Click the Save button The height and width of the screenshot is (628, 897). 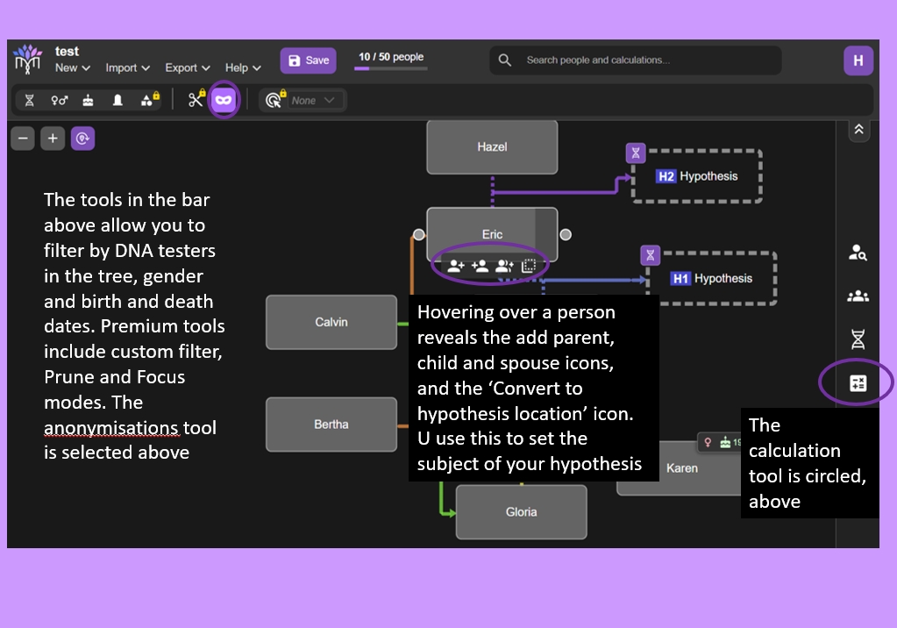[308, 61]
